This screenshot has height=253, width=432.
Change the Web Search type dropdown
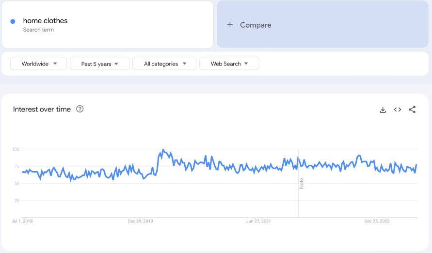pyautogui.click(x=229, y=63)
